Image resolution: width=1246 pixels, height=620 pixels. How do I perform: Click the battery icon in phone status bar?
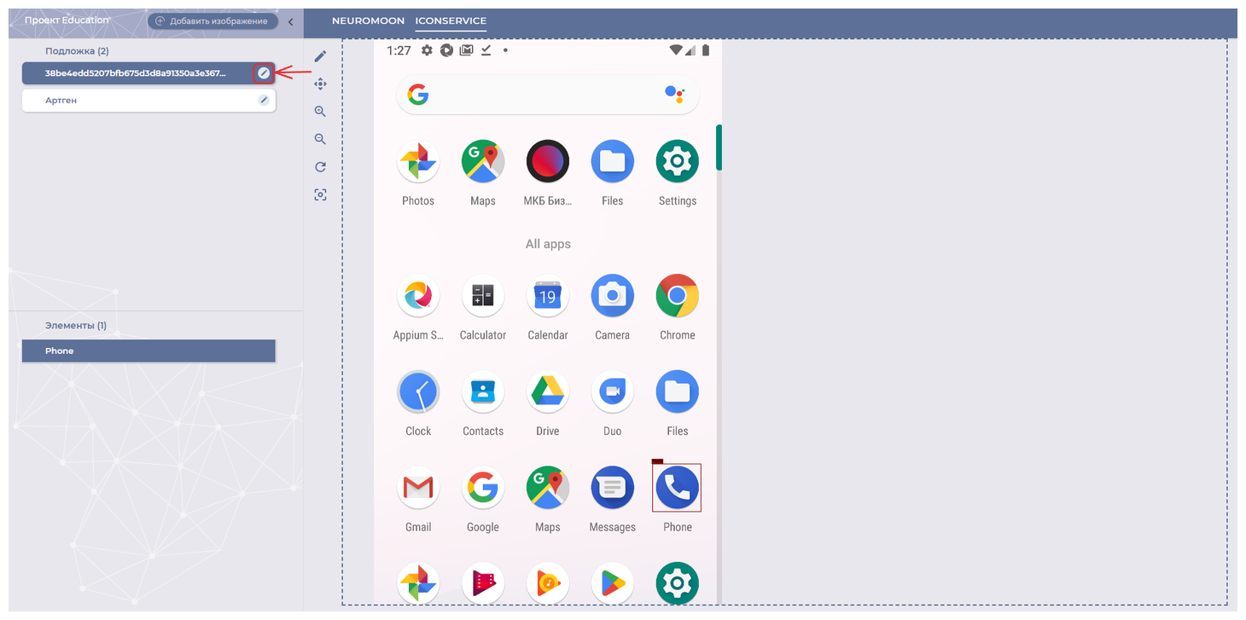pos(706,50)
